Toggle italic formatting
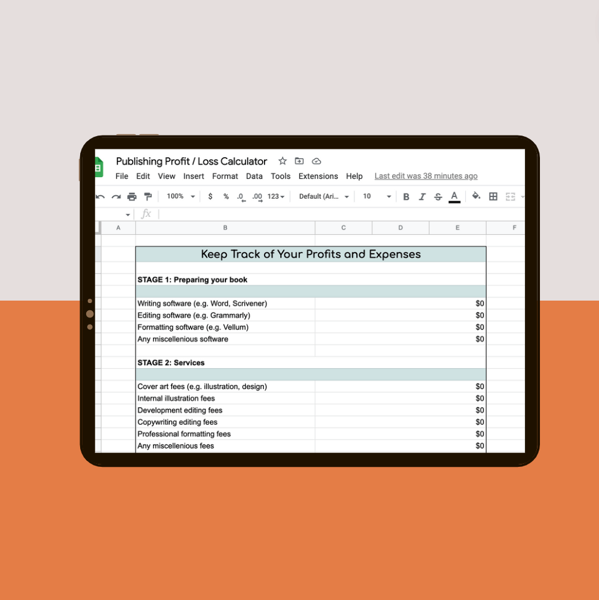Image resolution: width=599 pixels, height=600 pixels. coord(422,196)
